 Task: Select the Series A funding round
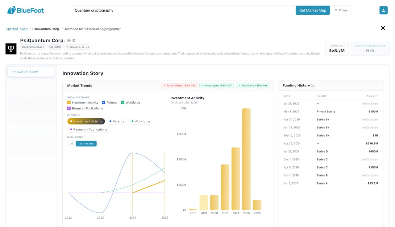[322, 184]
